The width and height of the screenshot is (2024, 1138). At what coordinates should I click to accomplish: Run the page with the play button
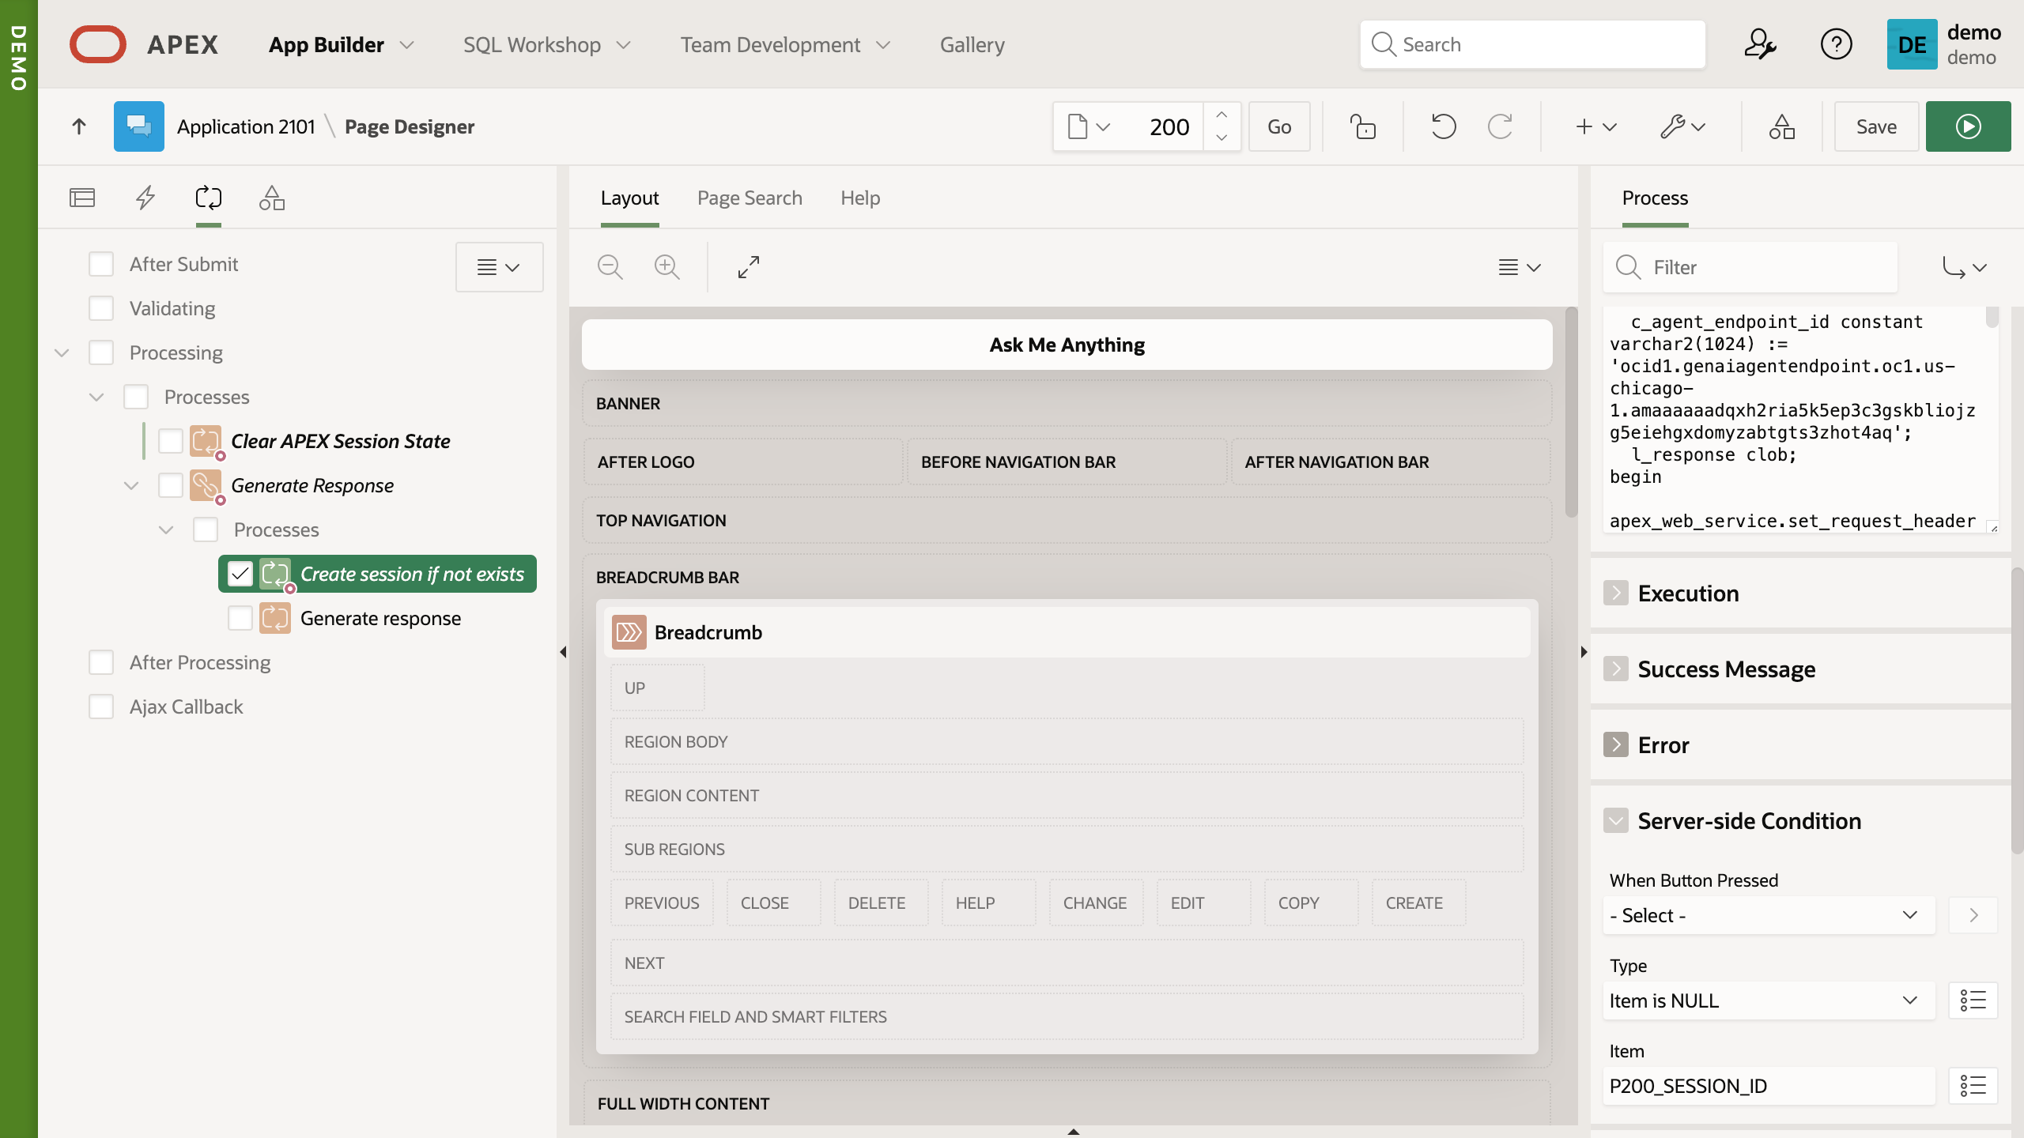pyautogui.click(x=1968, y=126)
